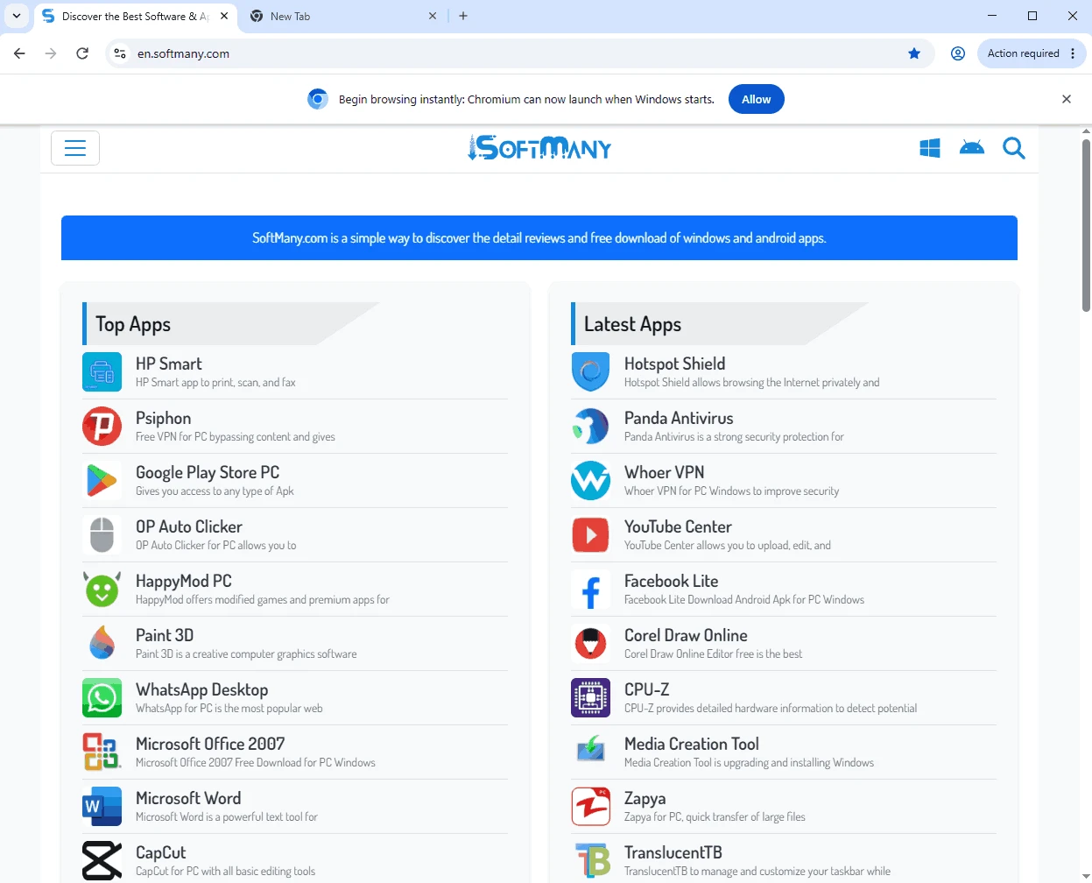Bookmark this page with the star icon
The width and height of the screenshot is (1092, 883).
pos(914,53)
